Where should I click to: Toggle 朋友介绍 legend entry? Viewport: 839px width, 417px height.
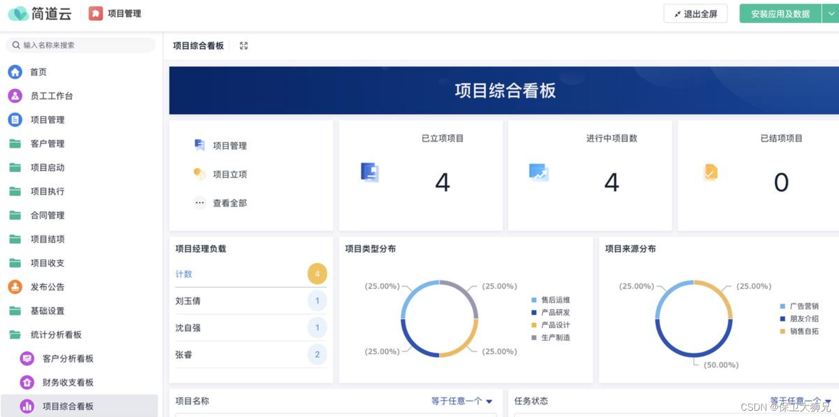click(x=799, y=319)
